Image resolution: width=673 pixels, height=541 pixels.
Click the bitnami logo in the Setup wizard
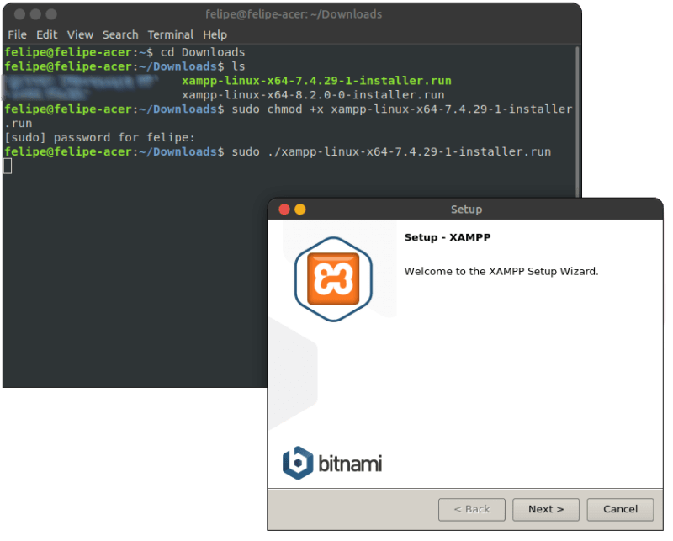pos(332,464)
